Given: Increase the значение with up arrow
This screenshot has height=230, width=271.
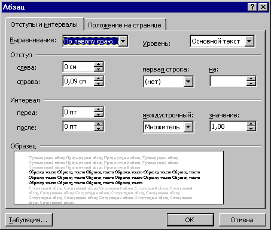Looking at the screenshot, I should (251, 124).
